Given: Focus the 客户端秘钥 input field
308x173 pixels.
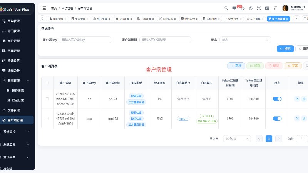Looking at the screenshot, I should (165, 40).
